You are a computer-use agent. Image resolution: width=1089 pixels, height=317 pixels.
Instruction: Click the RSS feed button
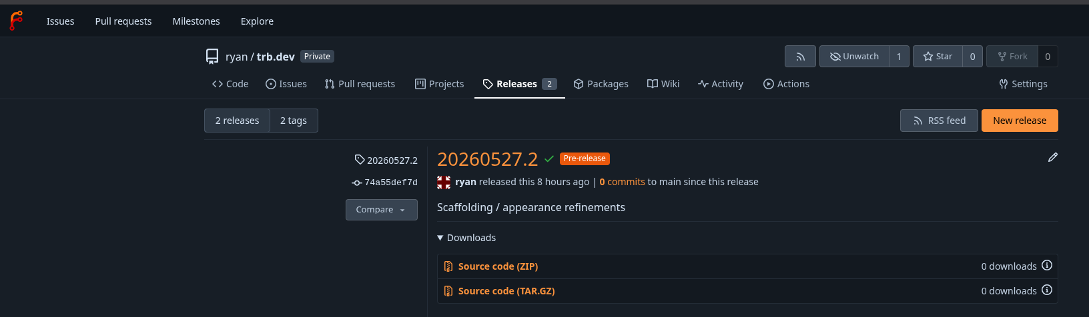tap(939, 121)
